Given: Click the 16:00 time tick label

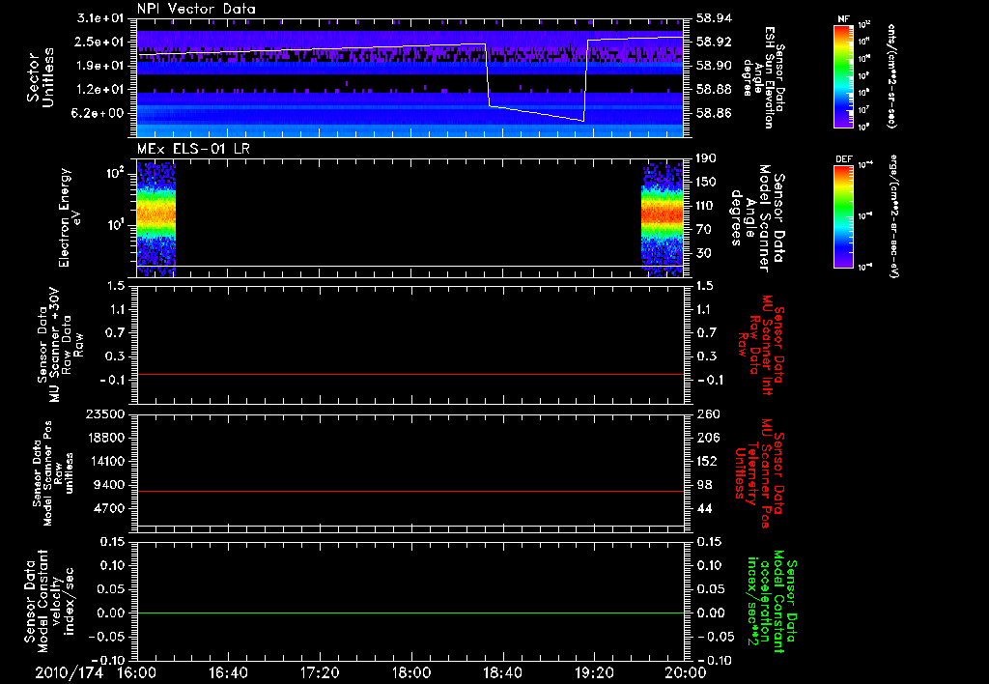Looking at the screenshot, I should coord(137,672).
